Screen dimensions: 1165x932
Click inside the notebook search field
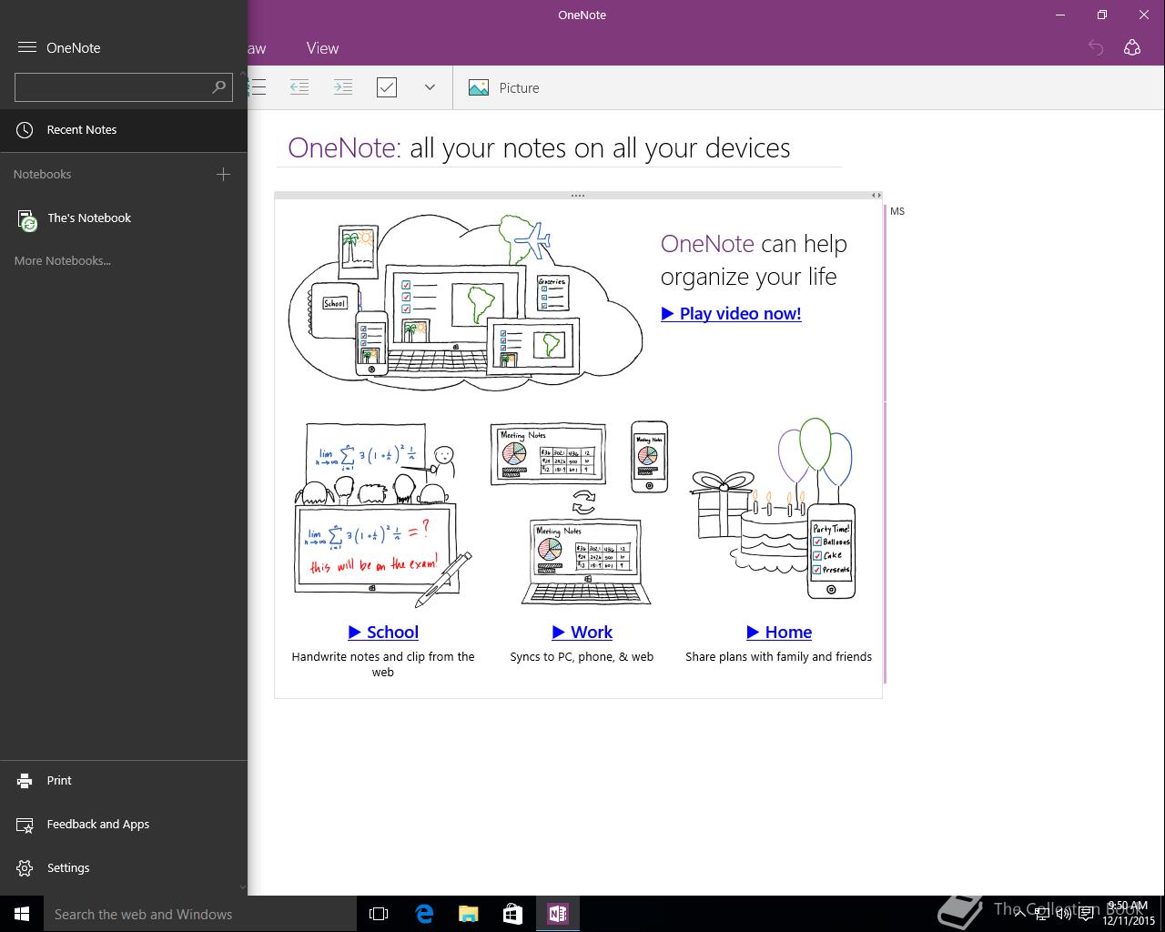pos(111,87)
